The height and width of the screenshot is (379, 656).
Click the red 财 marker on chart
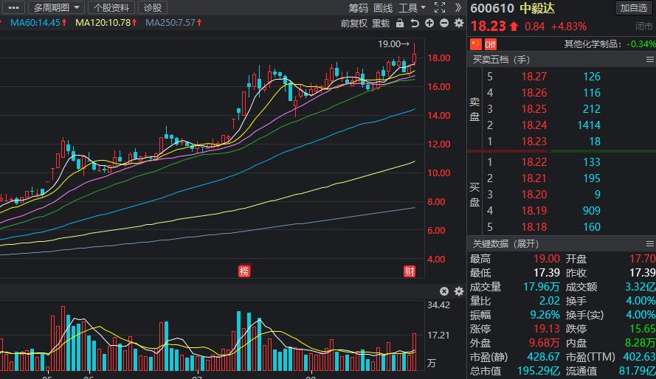409,271
